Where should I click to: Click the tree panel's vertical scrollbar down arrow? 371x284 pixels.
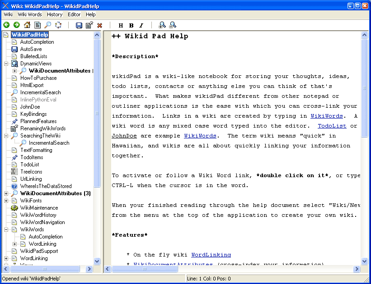click(97, 261)
